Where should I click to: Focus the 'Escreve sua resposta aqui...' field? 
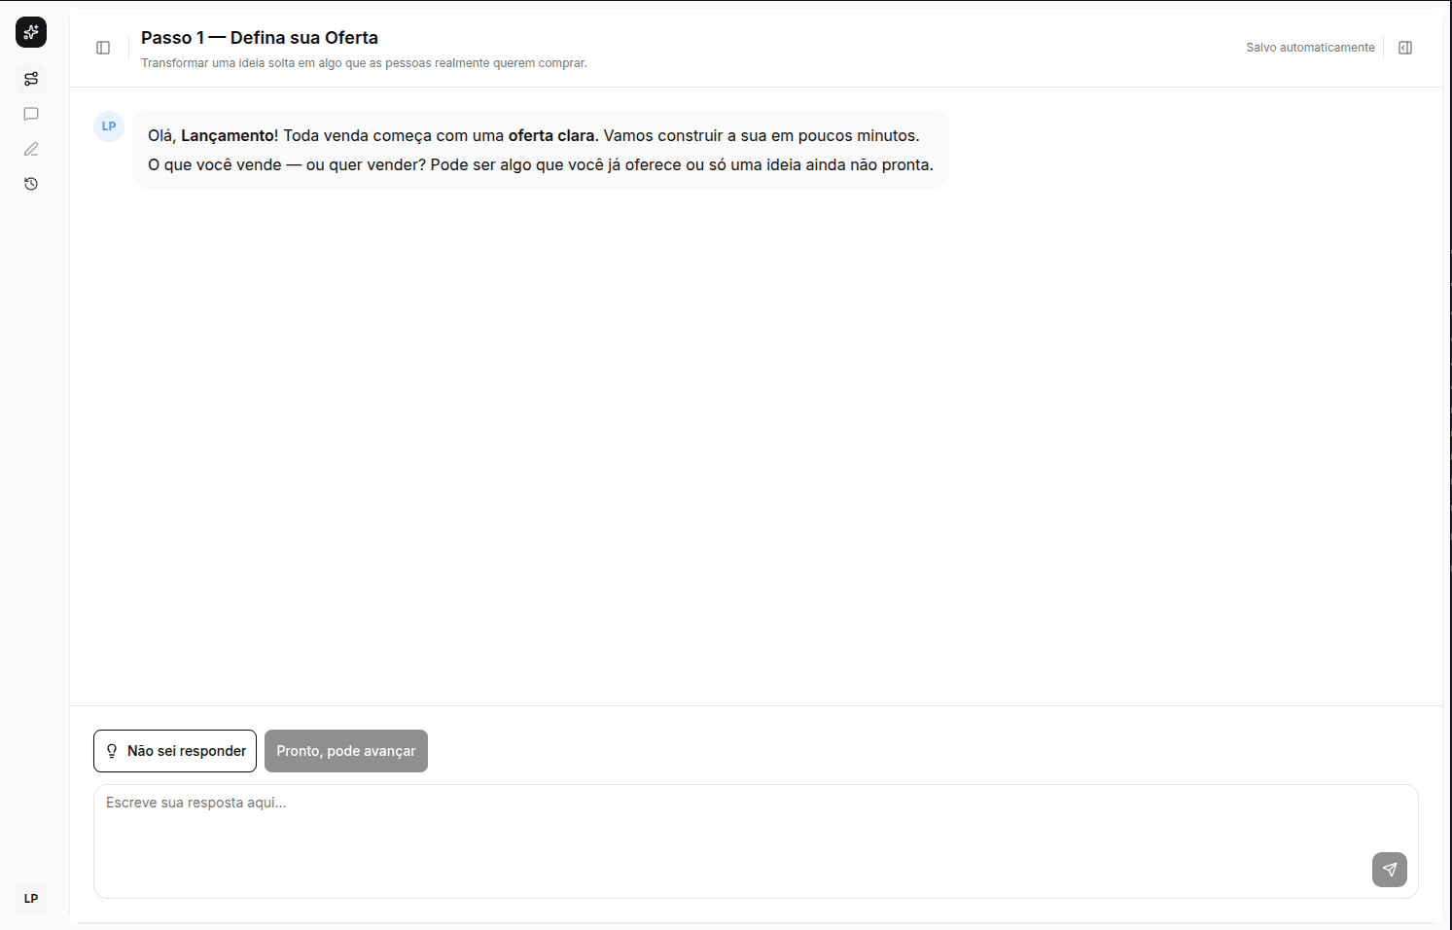pyautogui.click(x=756, y=841)
